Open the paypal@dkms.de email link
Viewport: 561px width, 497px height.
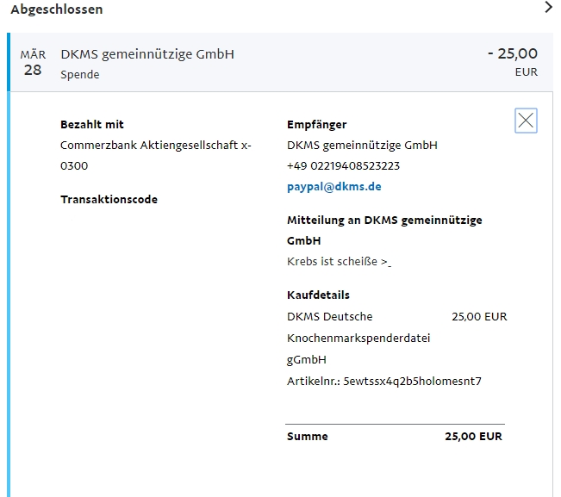coord(333,187)
